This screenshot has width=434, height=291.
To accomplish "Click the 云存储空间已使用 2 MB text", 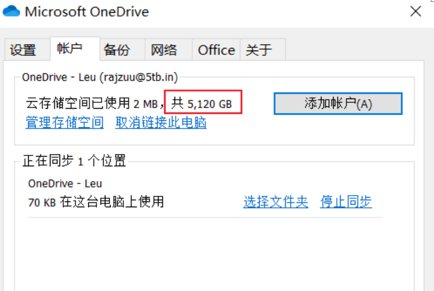I will click(x=91, y=104).
